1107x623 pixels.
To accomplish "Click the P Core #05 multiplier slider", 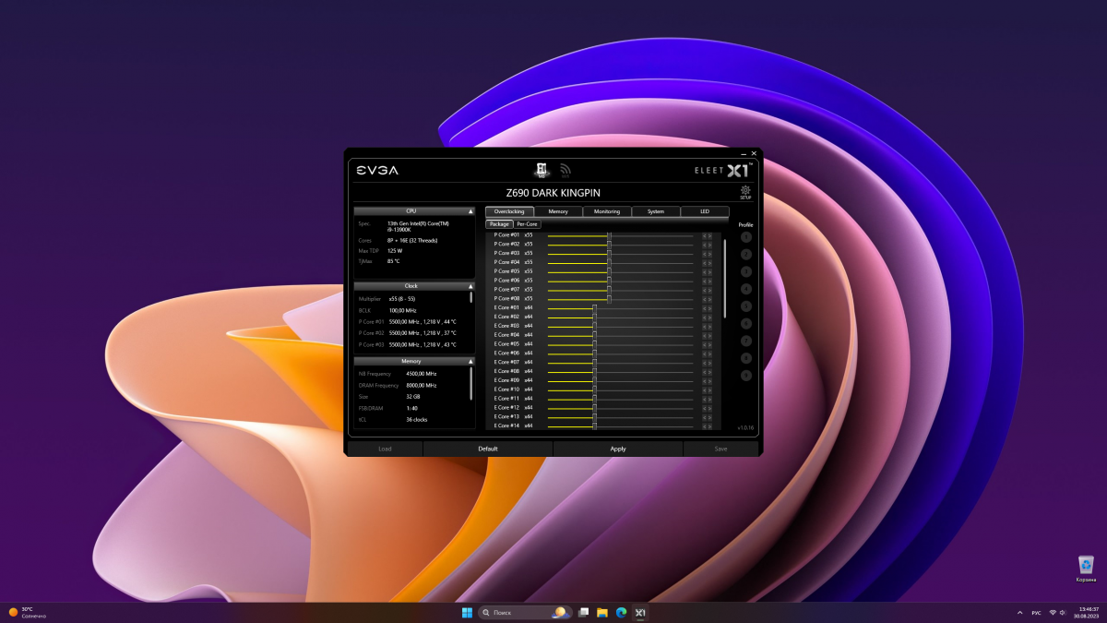I will [x=620, y=271].
